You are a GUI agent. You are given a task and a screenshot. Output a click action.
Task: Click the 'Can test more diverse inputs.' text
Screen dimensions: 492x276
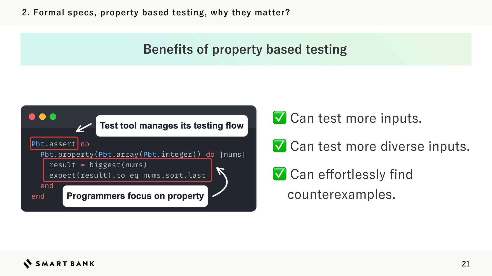click(x=380, y=146)
